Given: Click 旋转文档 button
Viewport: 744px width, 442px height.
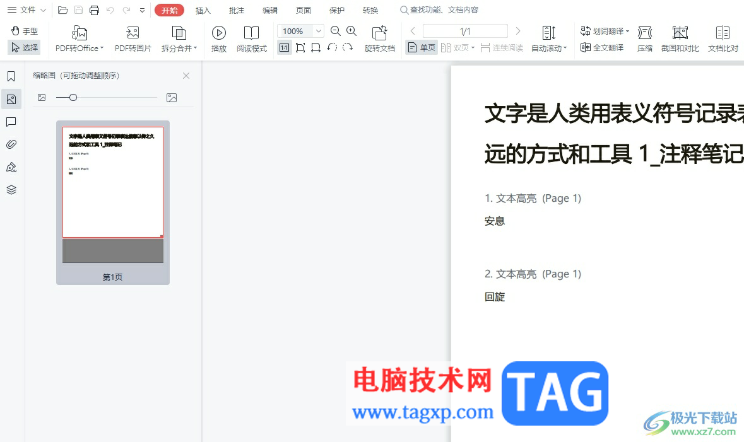Looking at the screenshot, I should [380, 39].
